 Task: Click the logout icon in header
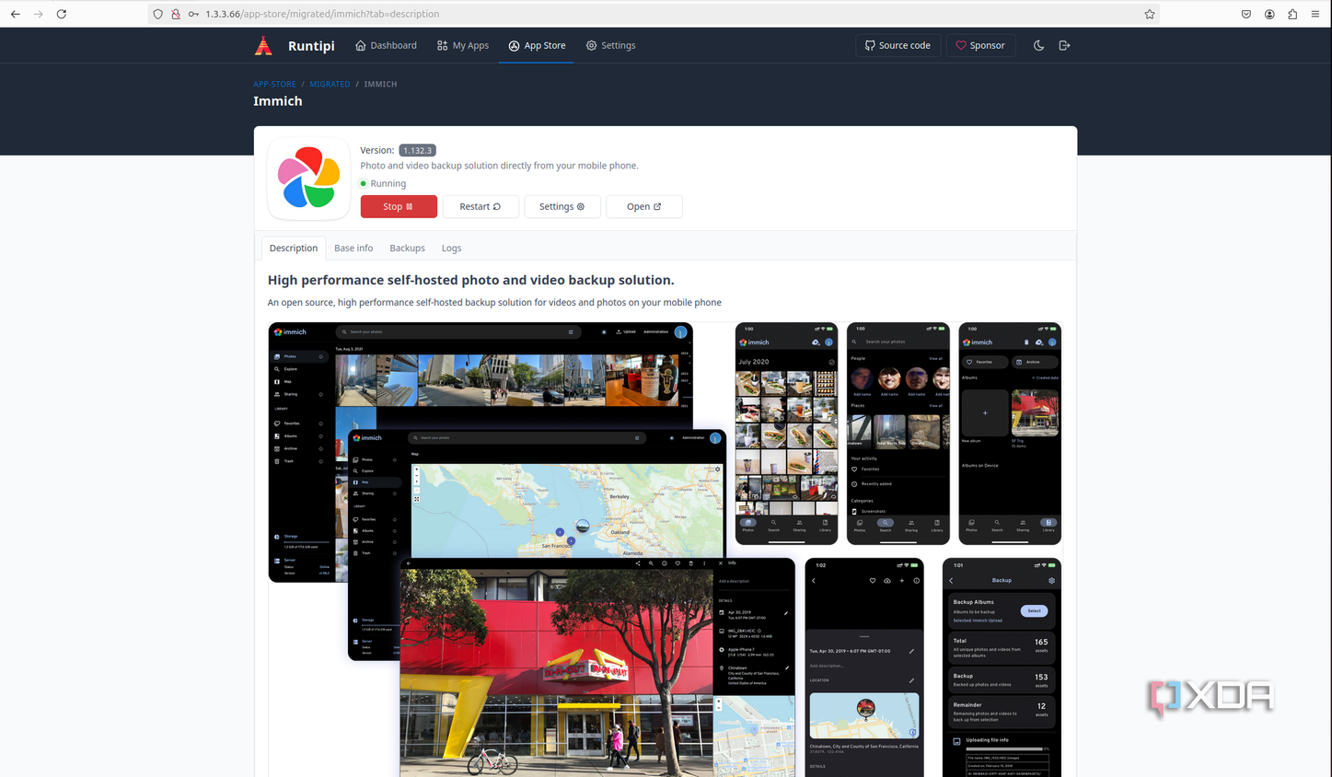(1064, 45)
